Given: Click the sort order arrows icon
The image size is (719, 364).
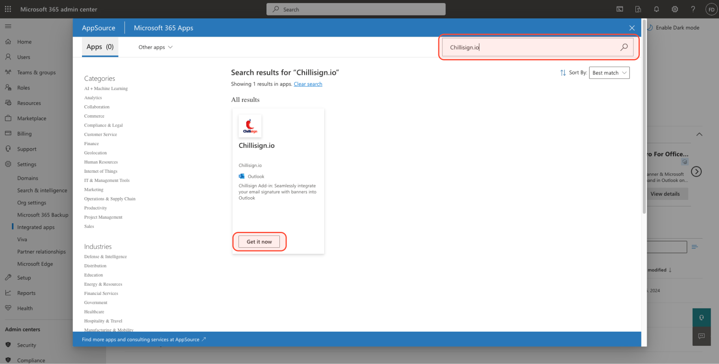Looking at the screenshot, I should (x=563, y=73).
